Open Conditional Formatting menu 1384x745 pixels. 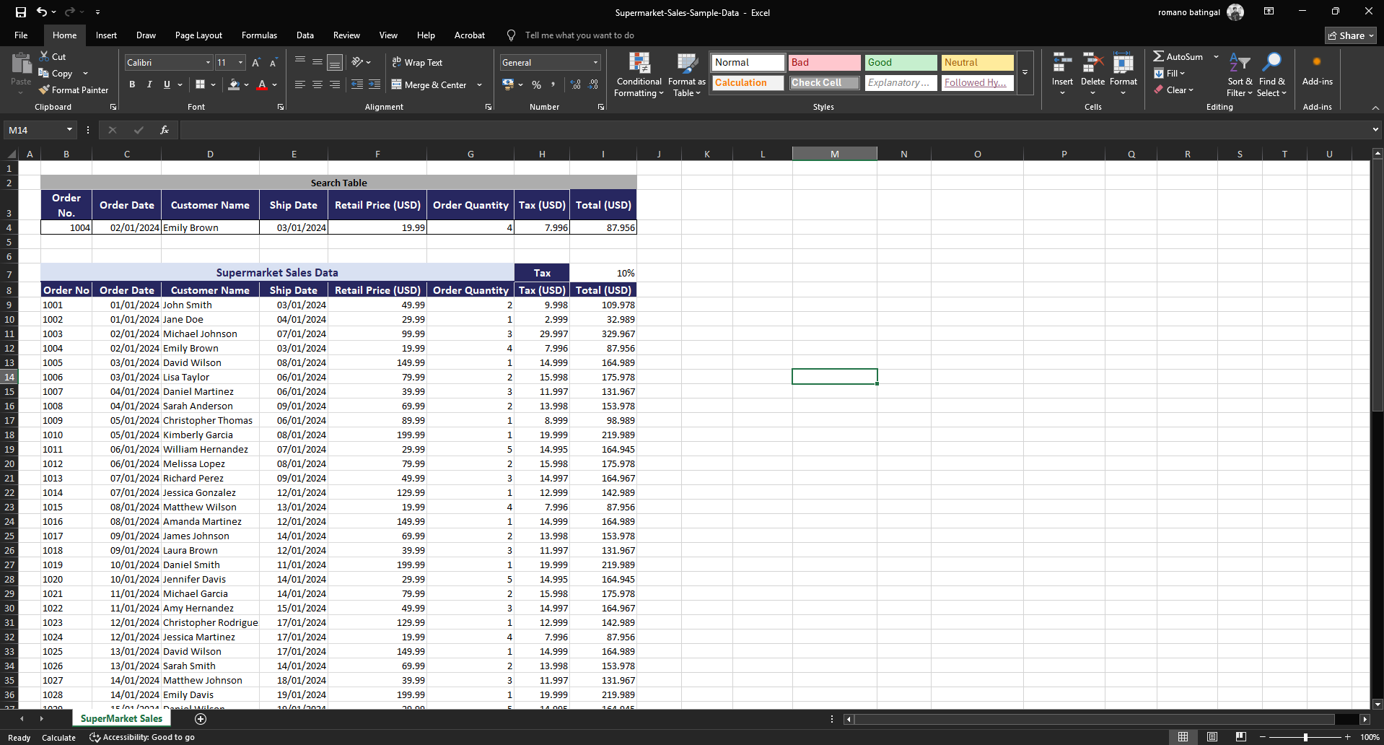pyautogui.click(x=639, y=75)
